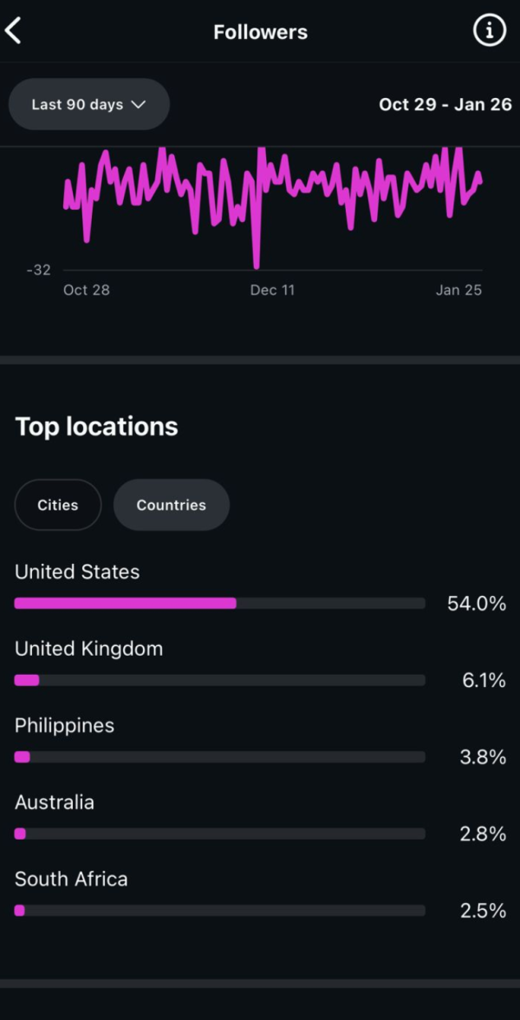Click the 54.0% percentage value
The height and width of the screenshot is (1020, 520).
476,604
